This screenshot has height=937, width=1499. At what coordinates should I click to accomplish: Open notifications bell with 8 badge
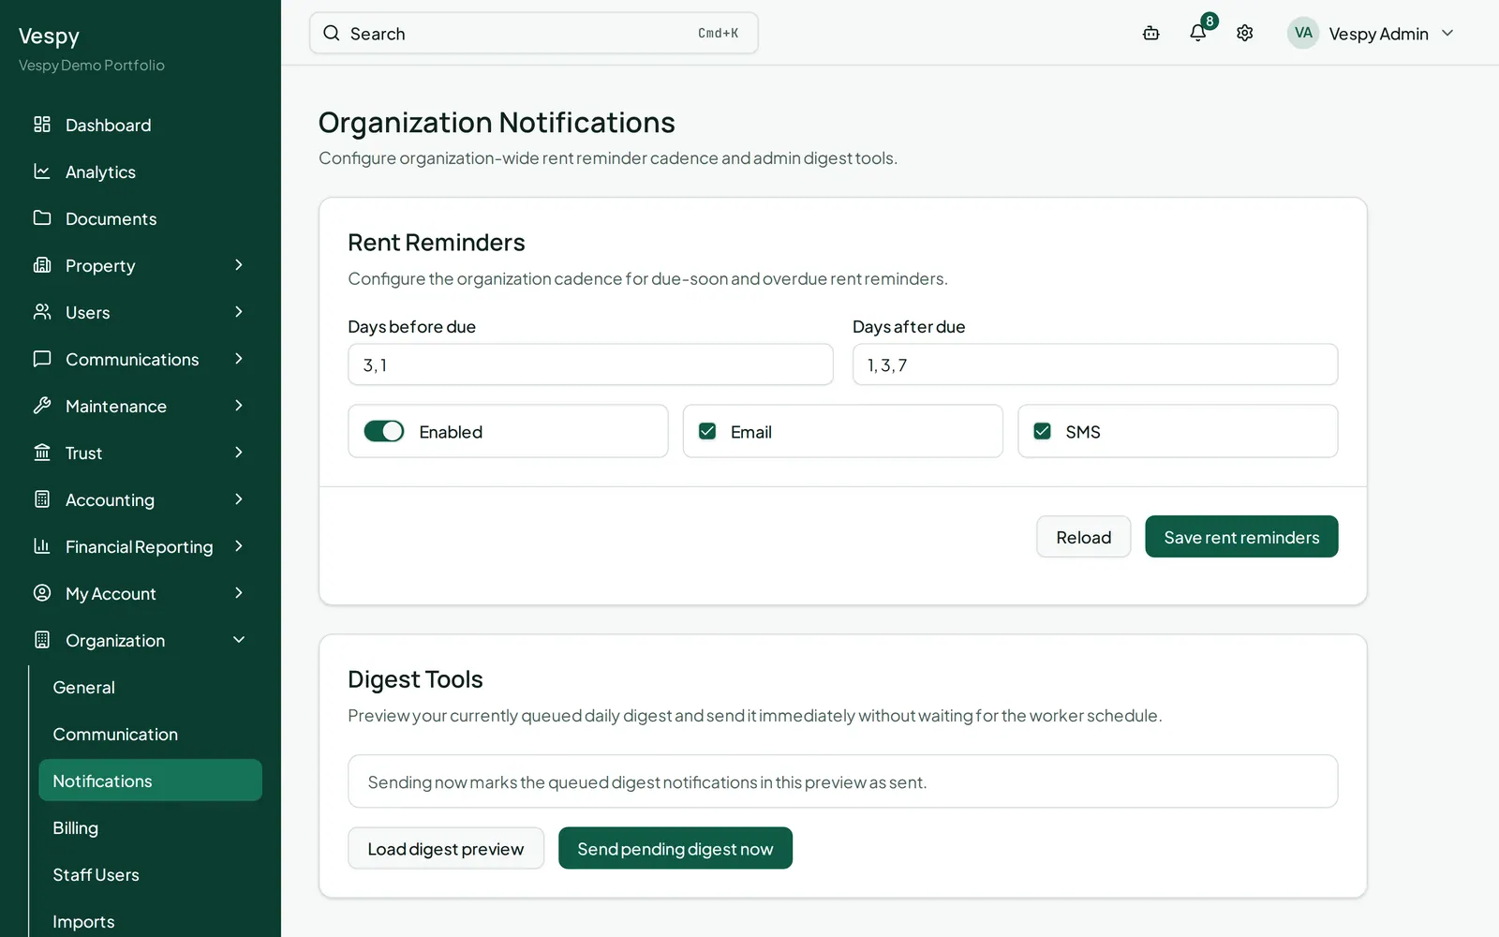pos(1198,33)
